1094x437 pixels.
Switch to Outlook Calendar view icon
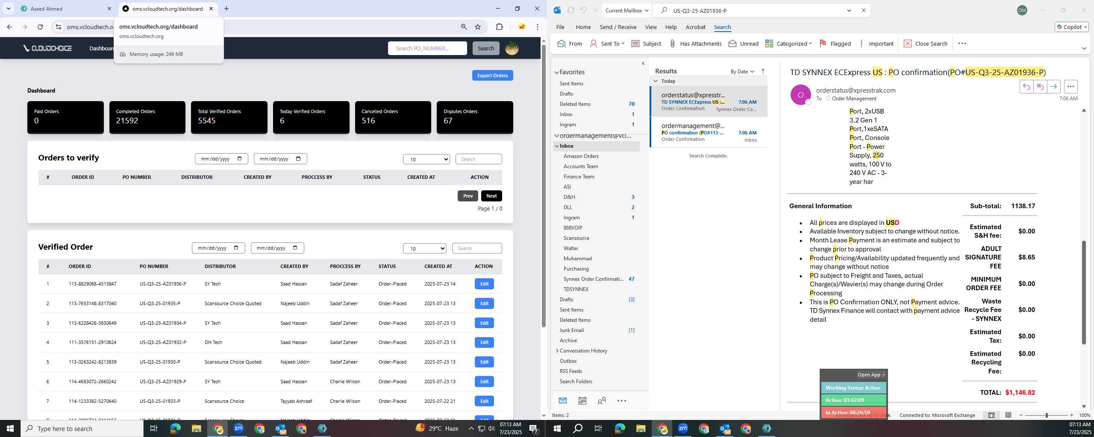pos(582,401)
